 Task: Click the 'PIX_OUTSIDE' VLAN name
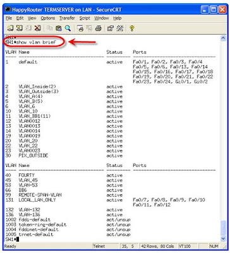pyautogui.click(x=33, y=156)
